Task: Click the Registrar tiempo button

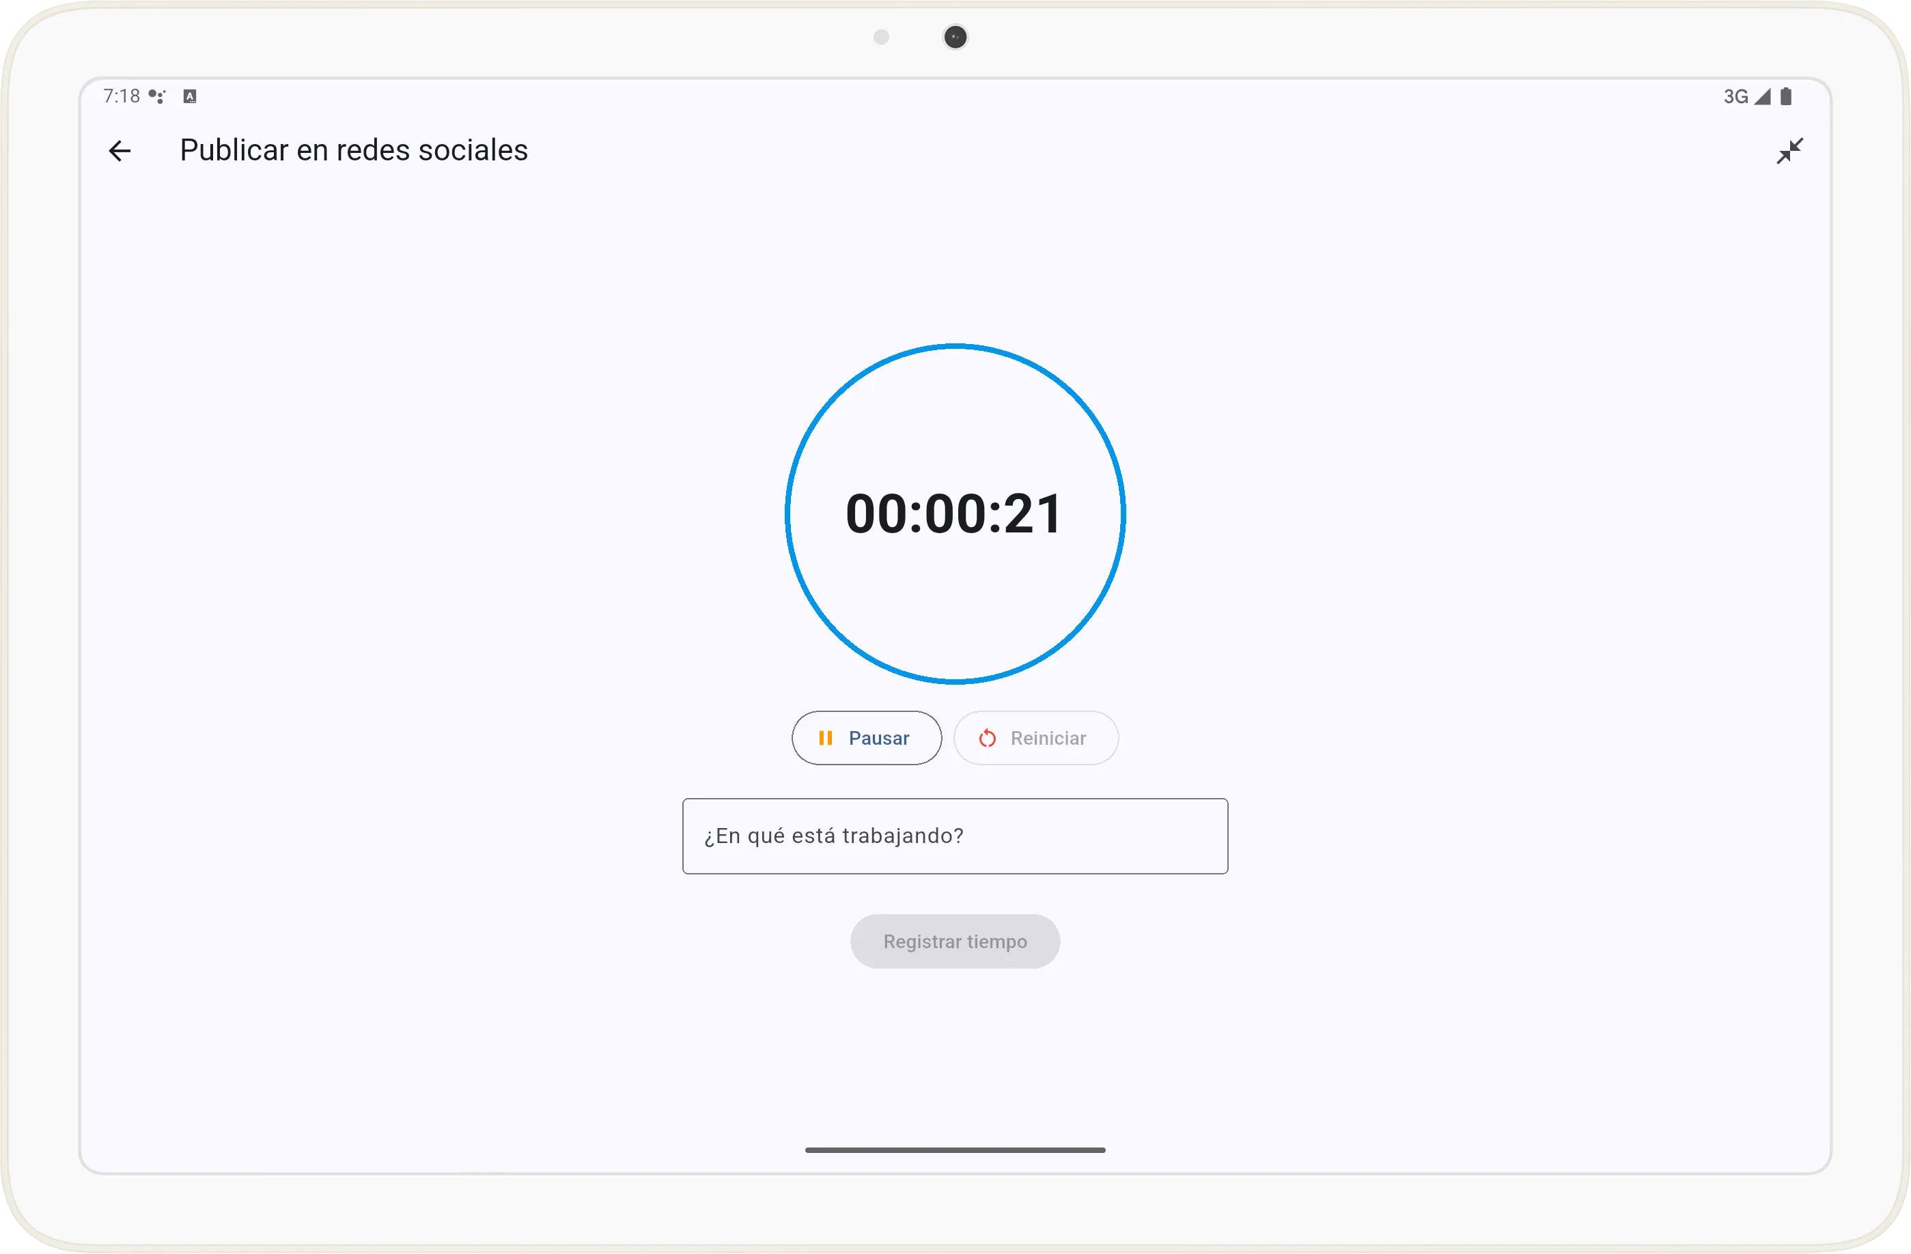Action: [x=955, y=941]
